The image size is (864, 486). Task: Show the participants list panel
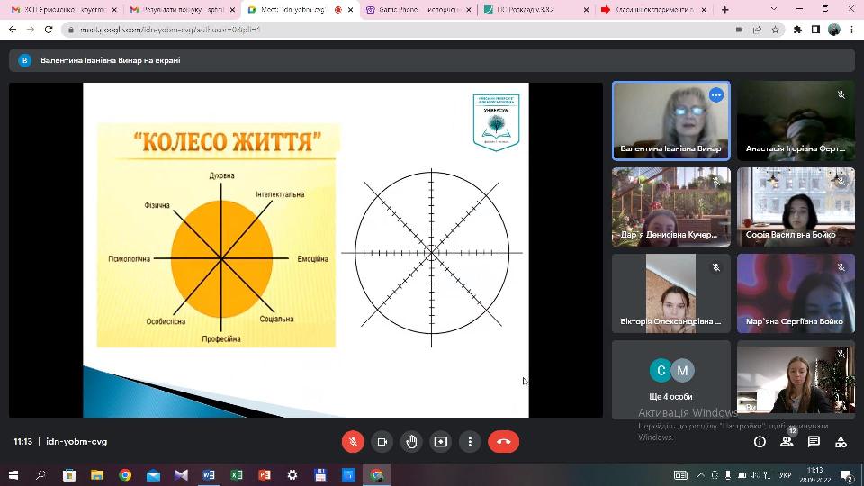click(787, 442)
